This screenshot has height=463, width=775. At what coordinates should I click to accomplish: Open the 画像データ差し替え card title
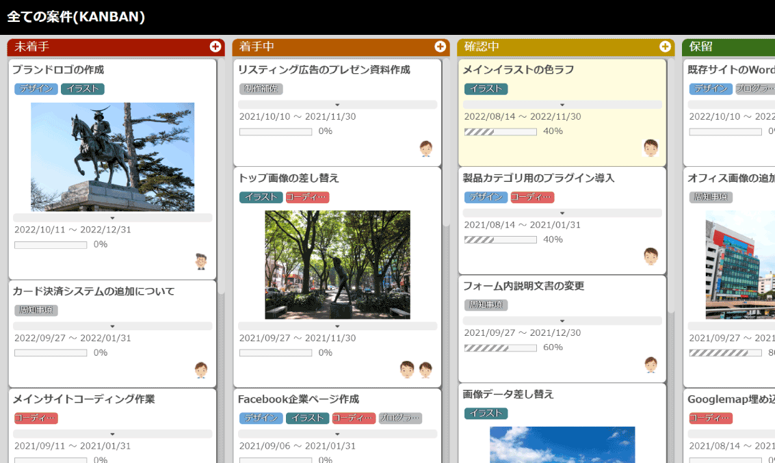coord(508,394)
